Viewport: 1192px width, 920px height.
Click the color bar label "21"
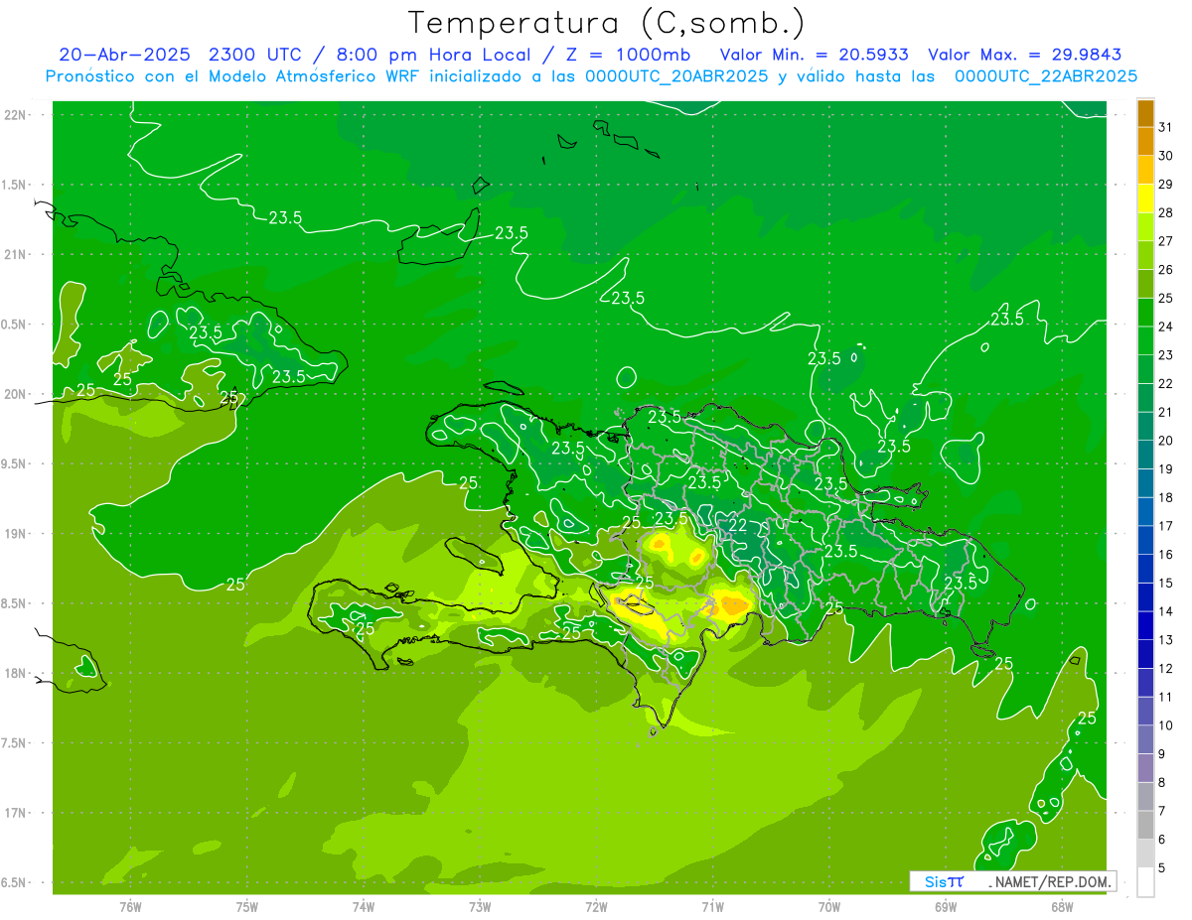[x=1166, y=412]
